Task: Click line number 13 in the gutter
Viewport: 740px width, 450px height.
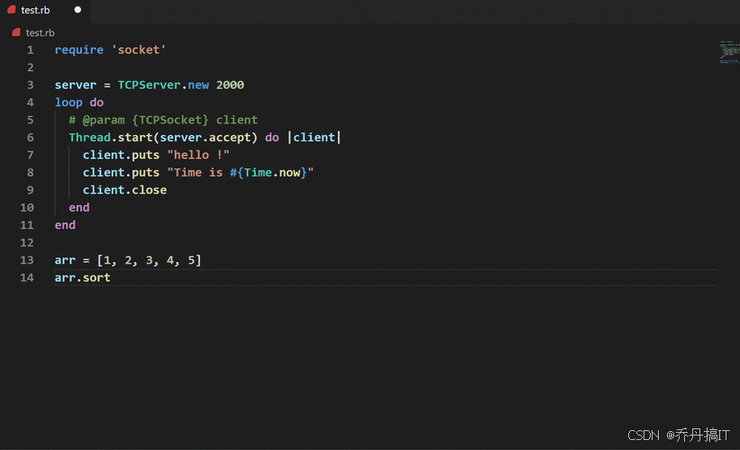Action: [x=27, y=260]
